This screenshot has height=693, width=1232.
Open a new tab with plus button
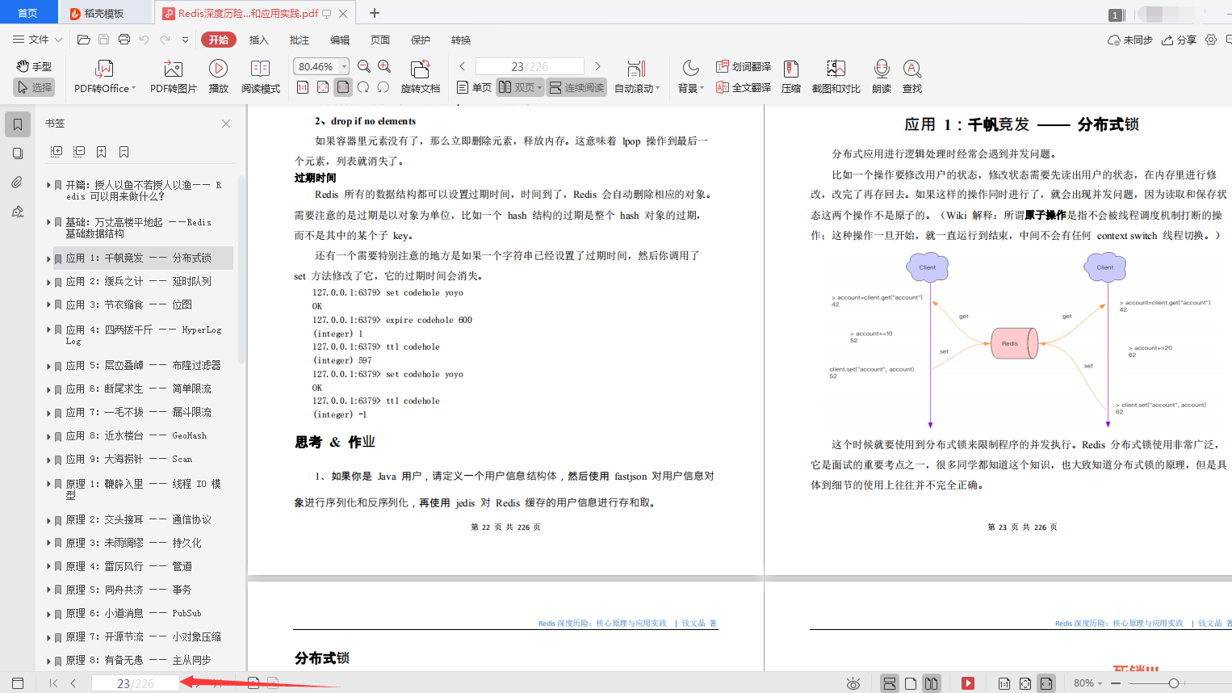375,13
